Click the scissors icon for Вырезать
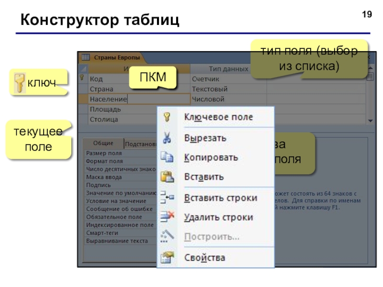 (167, 138)
